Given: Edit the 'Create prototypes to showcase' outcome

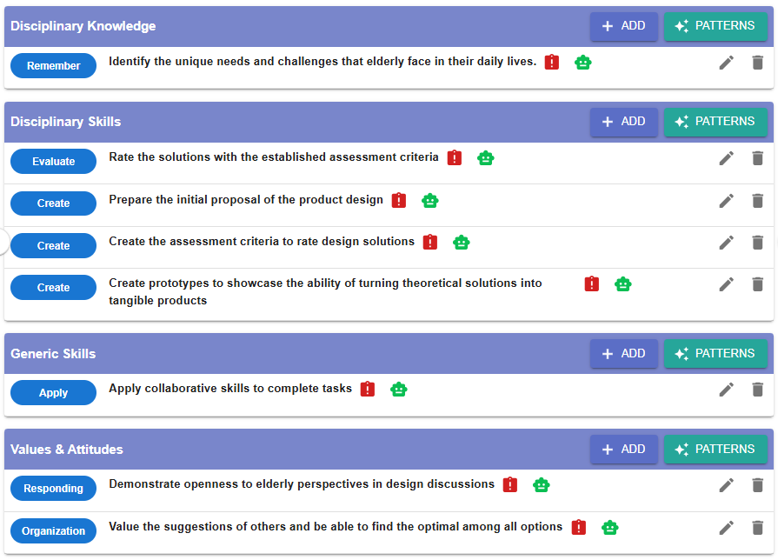Looking at the screenshot, I should 727,284.
